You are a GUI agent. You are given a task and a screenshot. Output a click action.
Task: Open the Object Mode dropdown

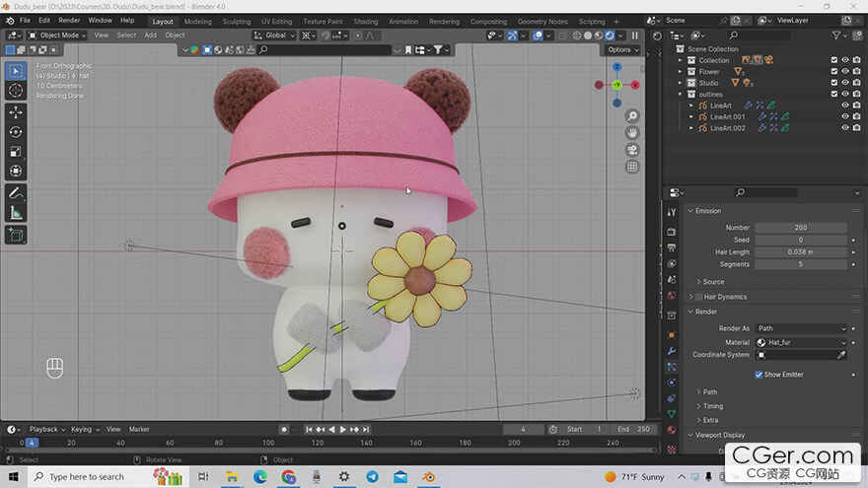click(x=57, y=35)
